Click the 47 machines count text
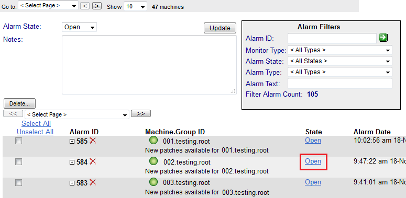 [x=168, y=7]
